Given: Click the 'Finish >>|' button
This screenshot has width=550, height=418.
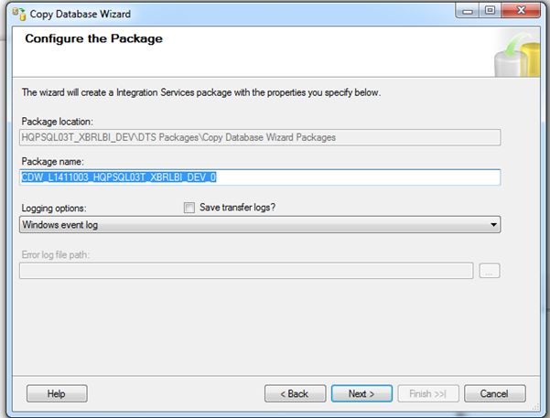Looking at the screenshot, I should 427,393.
